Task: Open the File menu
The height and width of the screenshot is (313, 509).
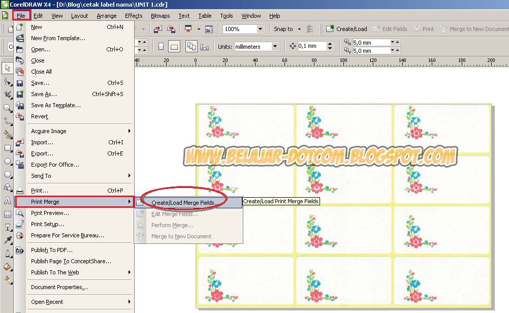Action: [21, 16]
